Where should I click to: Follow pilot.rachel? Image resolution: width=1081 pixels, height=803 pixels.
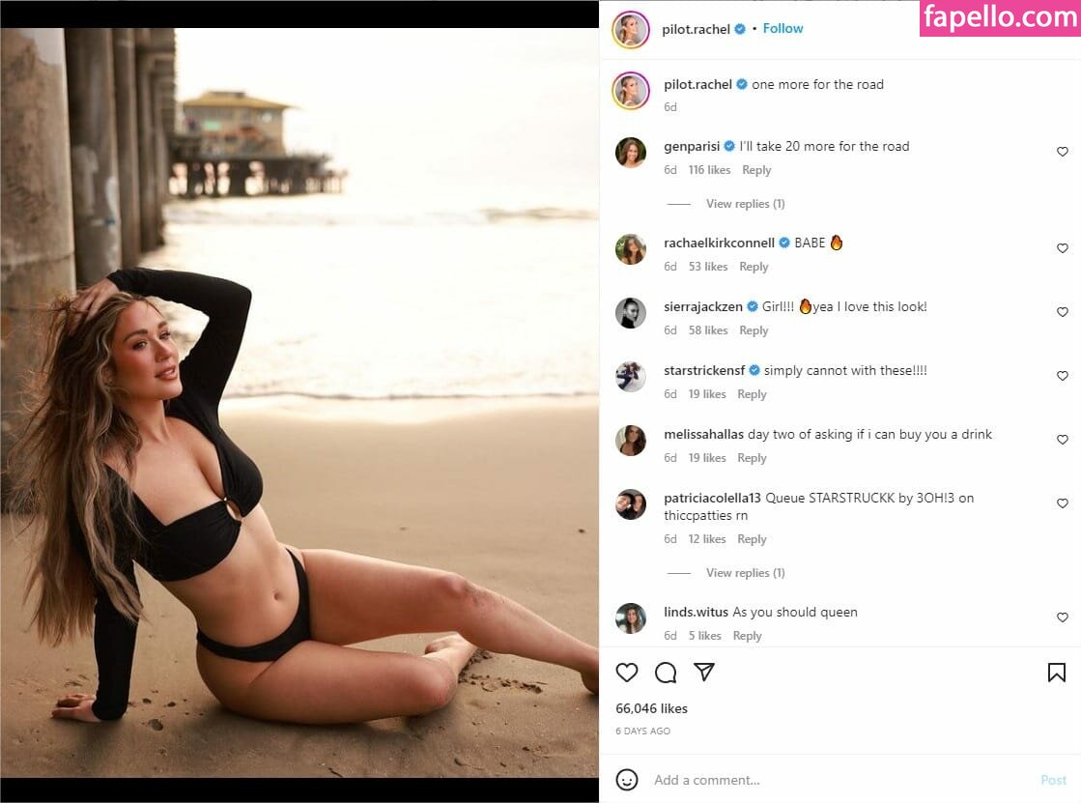(782, 28)
